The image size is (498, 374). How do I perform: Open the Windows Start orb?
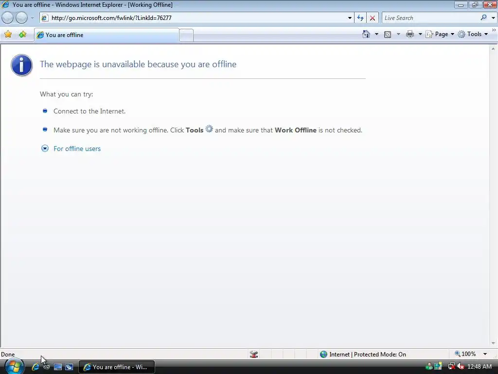(x=14, y=367)
